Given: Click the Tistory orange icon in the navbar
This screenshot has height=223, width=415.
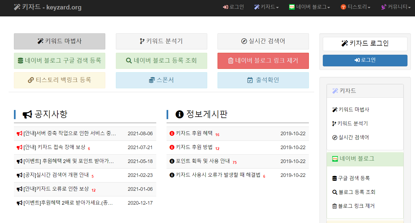Looking at the screenshot, I should [343, 7].
